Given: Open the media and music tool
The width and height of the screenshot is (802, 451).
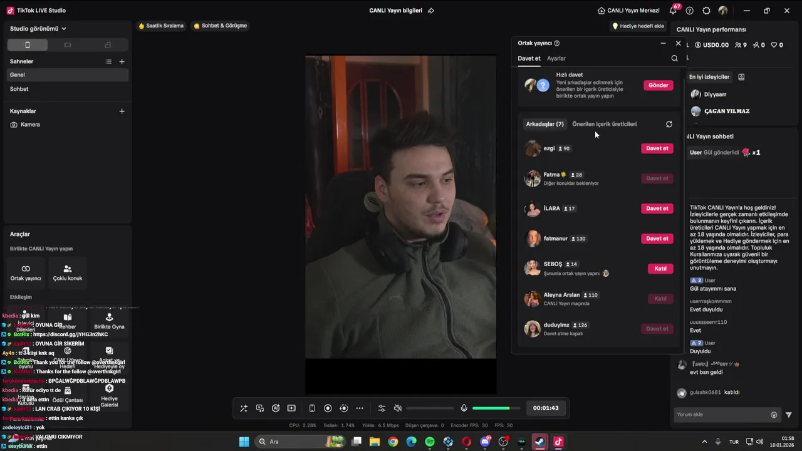Looking at the screenshot, I should pyautogui.click(x=260, y=408).
